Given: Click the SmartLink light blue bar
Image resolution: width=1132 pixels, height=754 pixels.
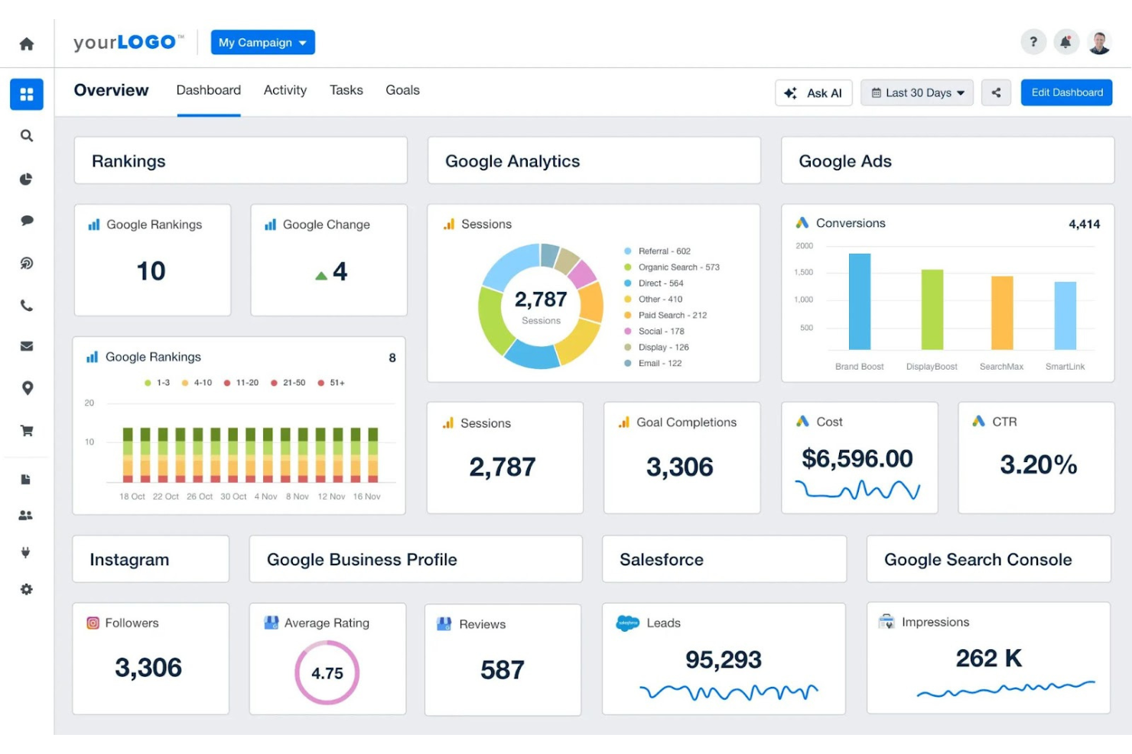Looking at the screenshot, I should coord(1065,316).
